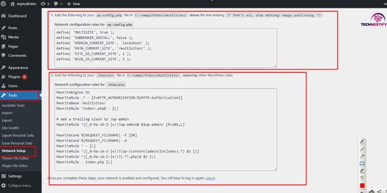Open the Plugins menu

15,77
